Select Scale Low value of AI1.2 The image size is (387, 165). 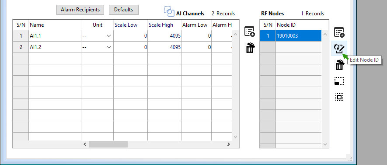coord(130,47)
